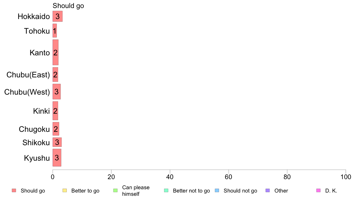This screenshot has width=354, height=219.
Task: Select the Chugoku bar
Action: point(56,129)
